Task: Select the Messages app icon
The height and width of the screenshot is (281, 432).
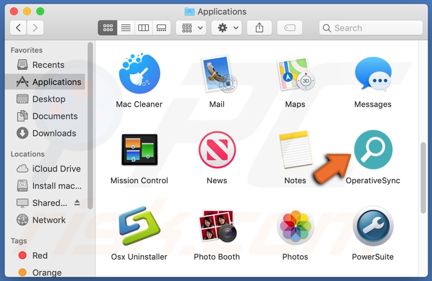Action: coord(373,73)
